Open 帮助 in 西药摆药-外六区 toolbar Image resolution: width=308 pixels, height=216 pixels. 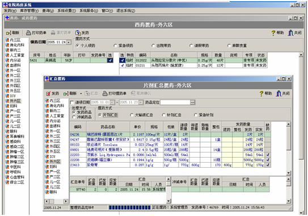[x=277, y=33]
